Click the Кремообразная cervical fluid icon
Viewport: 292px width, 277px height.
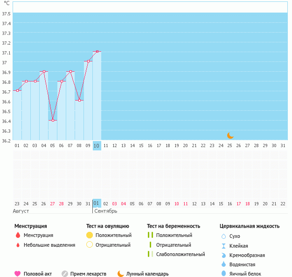223,255
